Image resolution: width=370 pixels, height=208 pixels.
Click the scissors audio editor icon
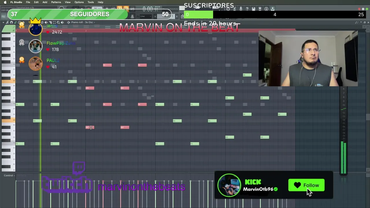click(x=234, y=9)
